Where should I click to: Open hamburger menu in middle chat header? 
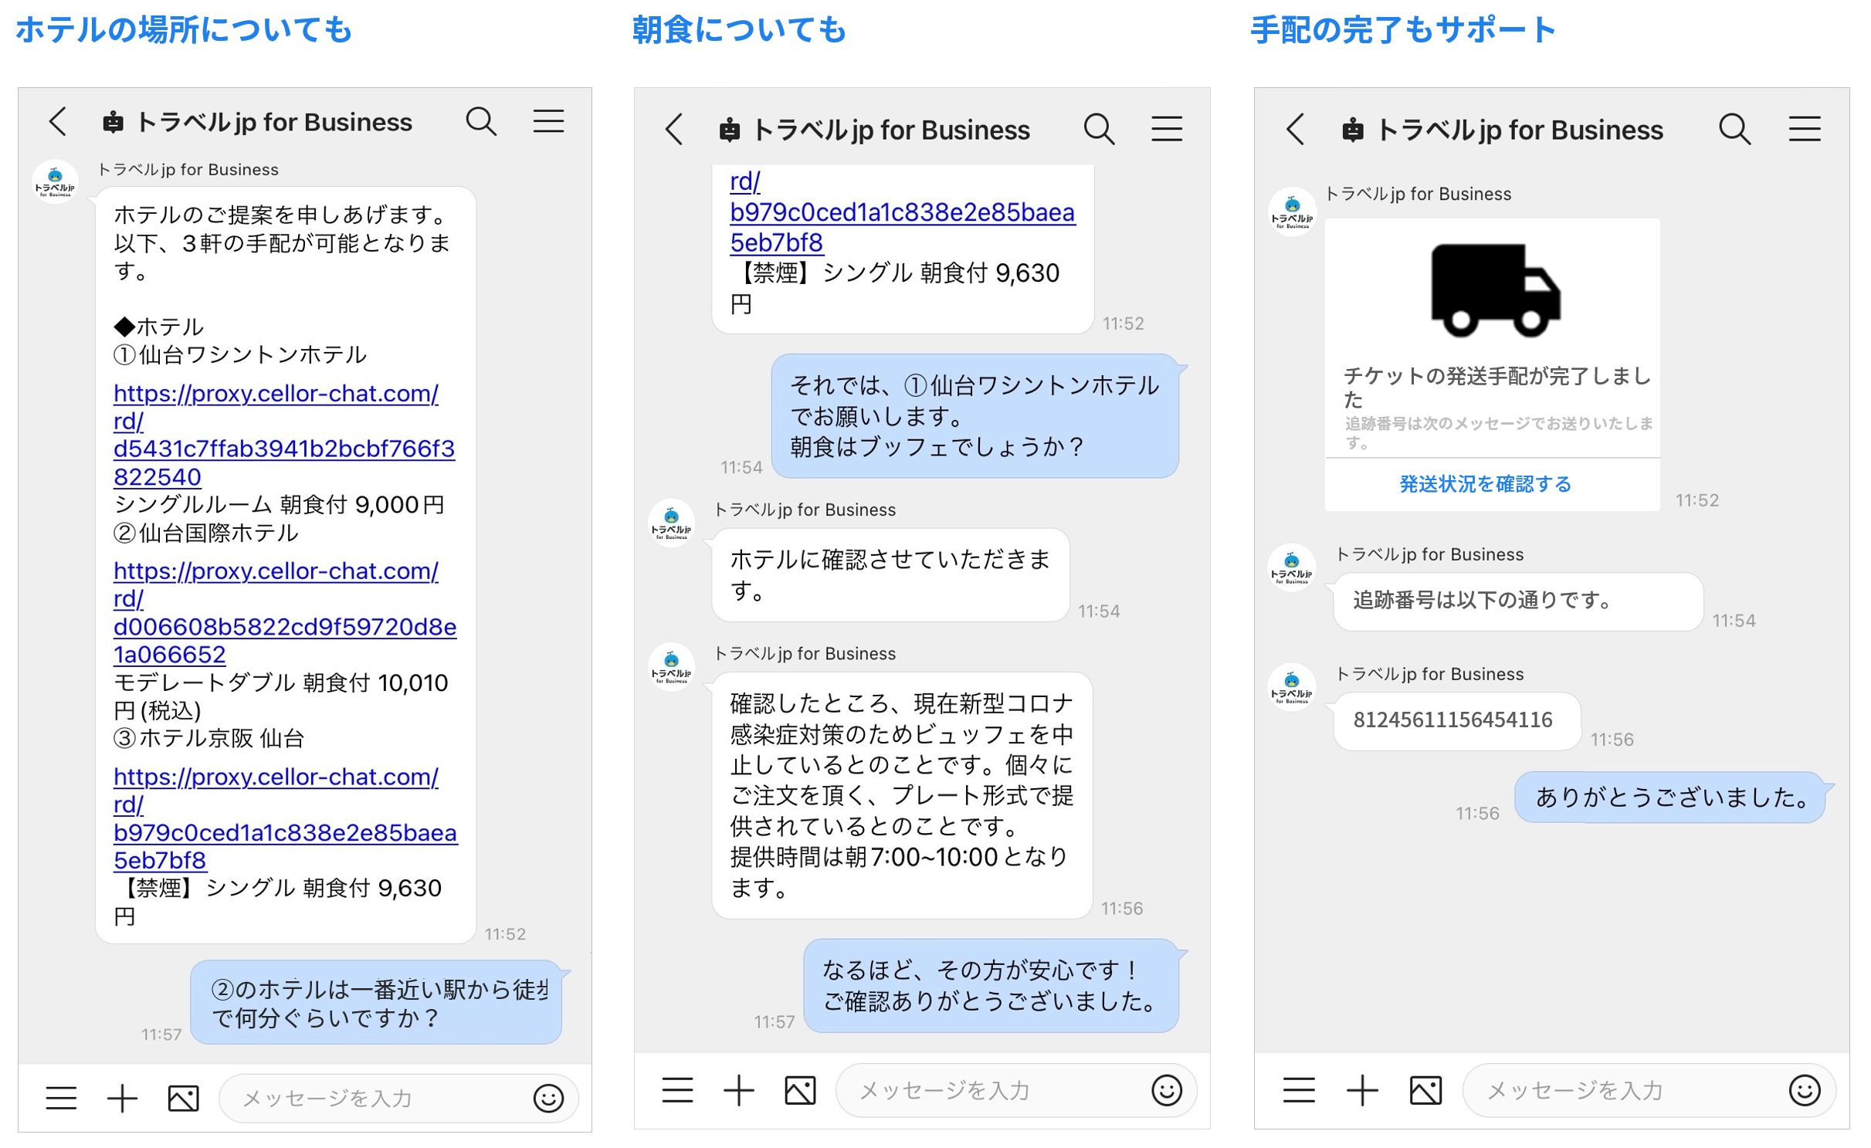[1166, 129]
